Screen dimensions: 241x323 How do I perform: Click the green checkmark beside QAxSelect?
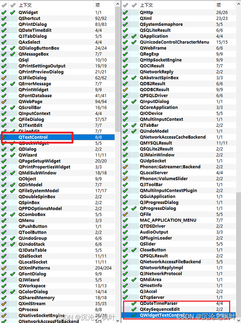pos(4,42)
